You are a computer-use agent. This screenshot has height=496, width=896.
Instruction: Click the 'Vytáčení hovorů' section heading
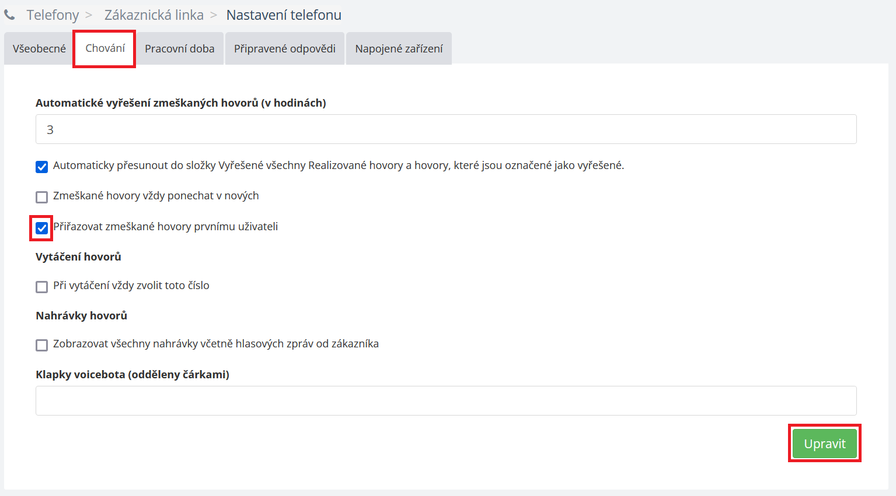click(78, 257)
